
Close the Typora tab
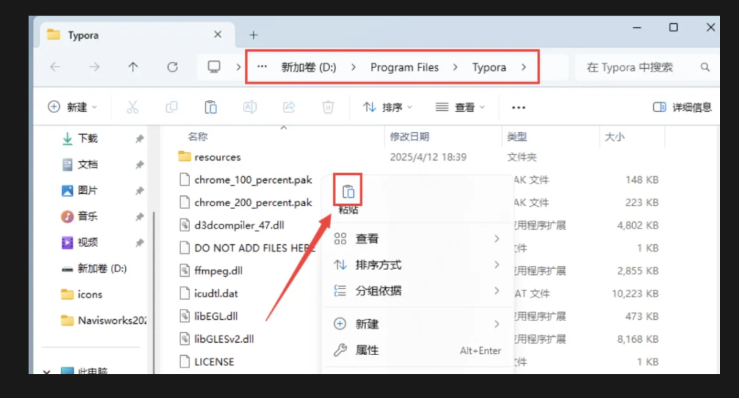pyautogui.click(x=218, y=35)
